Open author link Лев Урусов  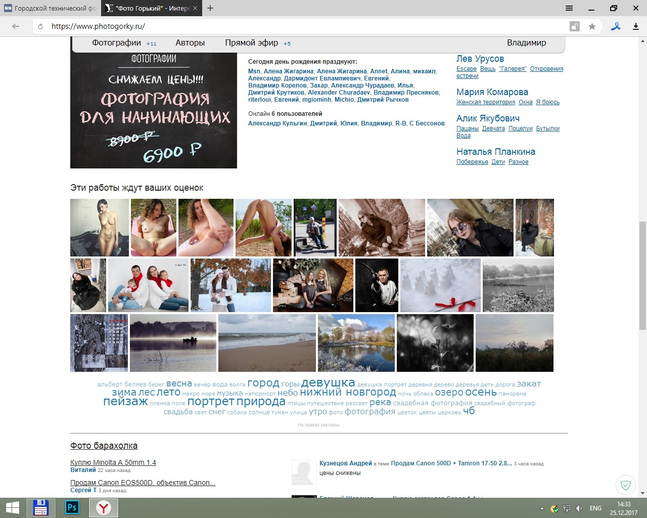(480, 59)
